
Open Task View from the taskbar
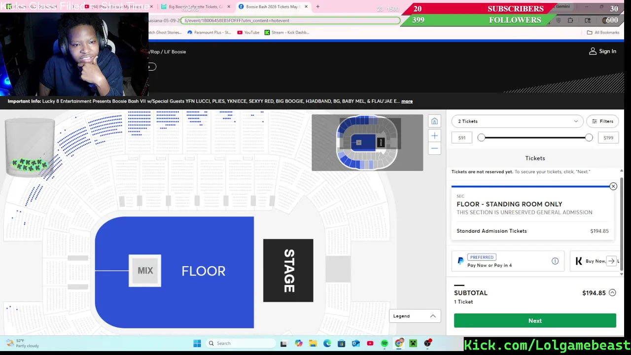pos(283,344)
